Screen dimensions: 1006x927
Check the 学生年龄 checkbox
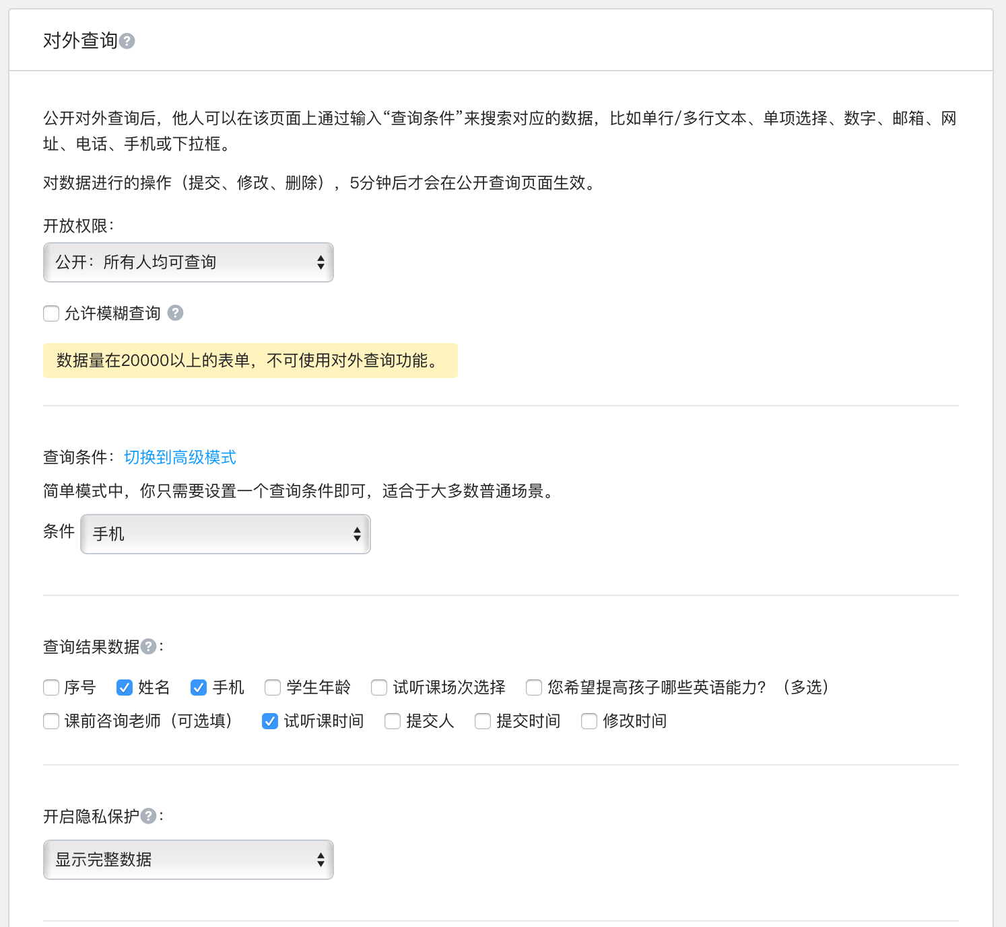[x=273, y=688]
